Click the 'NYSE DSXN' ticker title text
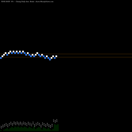Image resolution: width=132 pixels, height=132 pixels. click(x=6, y=2)
